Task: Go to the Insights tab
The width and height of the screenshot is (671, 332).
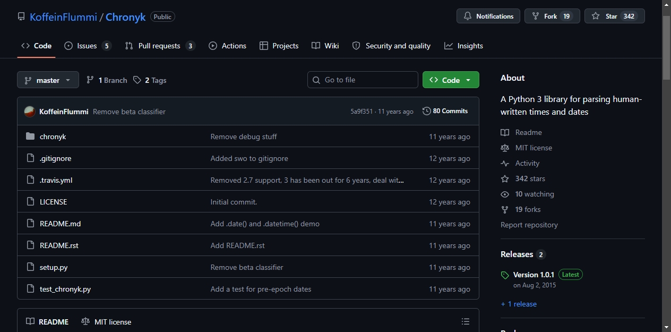Action: pyautogui.click(x=463, y=46)
